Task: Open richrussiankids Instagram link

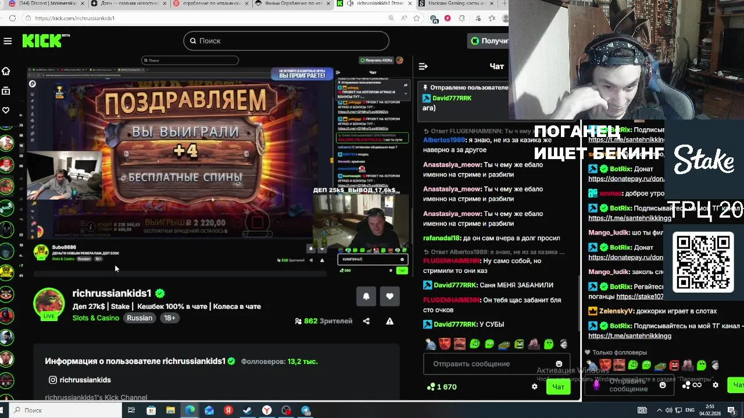Action: (80, 380)
